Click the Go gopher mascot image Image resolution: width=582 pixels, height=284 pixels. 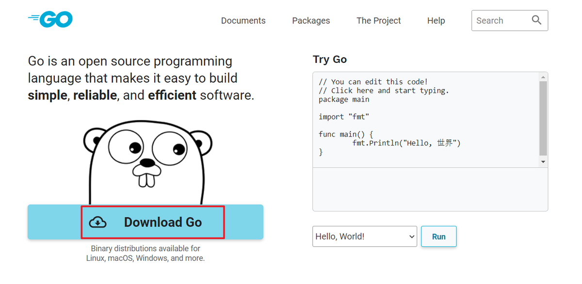click(148, 162)
